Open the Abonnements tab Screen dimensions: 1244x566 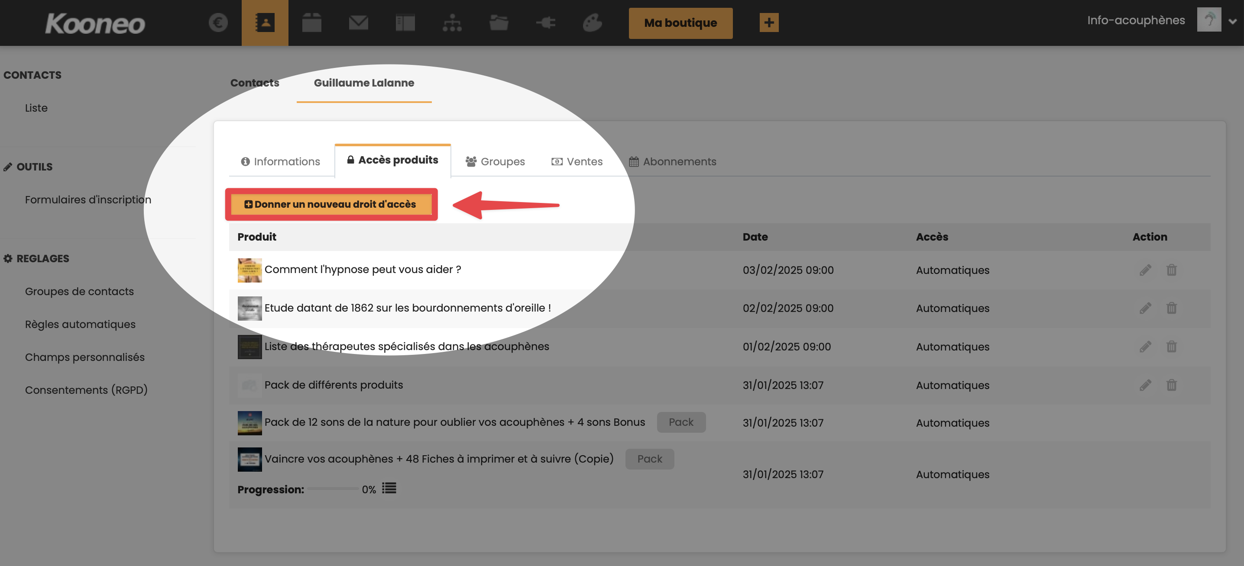point(673,162)
